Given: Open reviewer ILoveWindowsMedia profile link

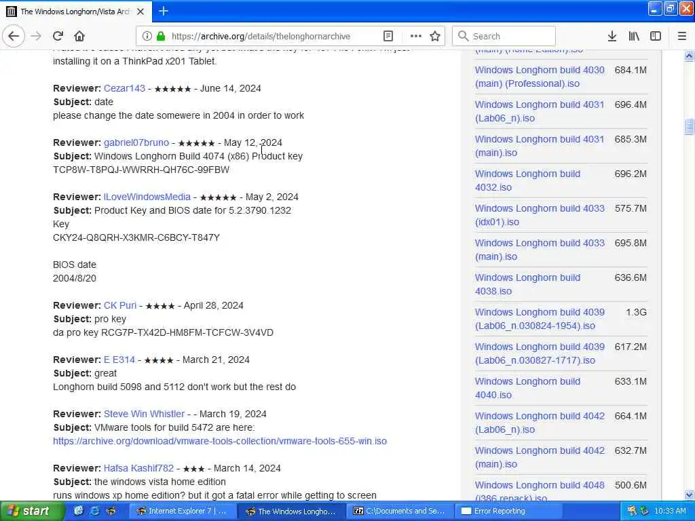Looking at the screenshot, I should tap(147, 197).
